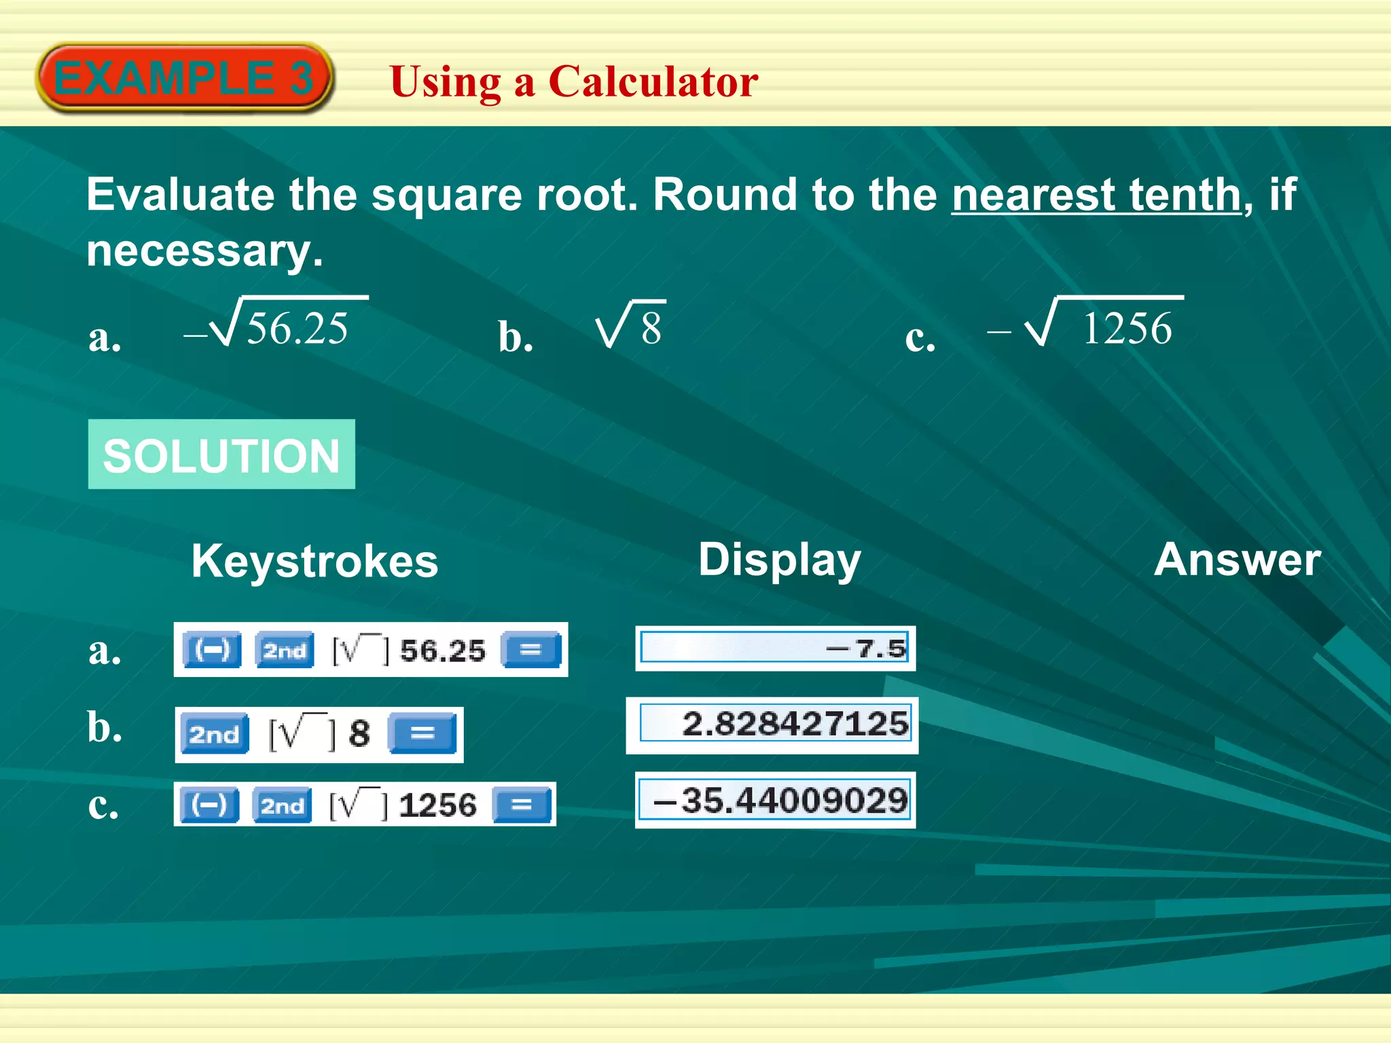
Task: Click the SOLUTION label box
Action: pos(221,454)
